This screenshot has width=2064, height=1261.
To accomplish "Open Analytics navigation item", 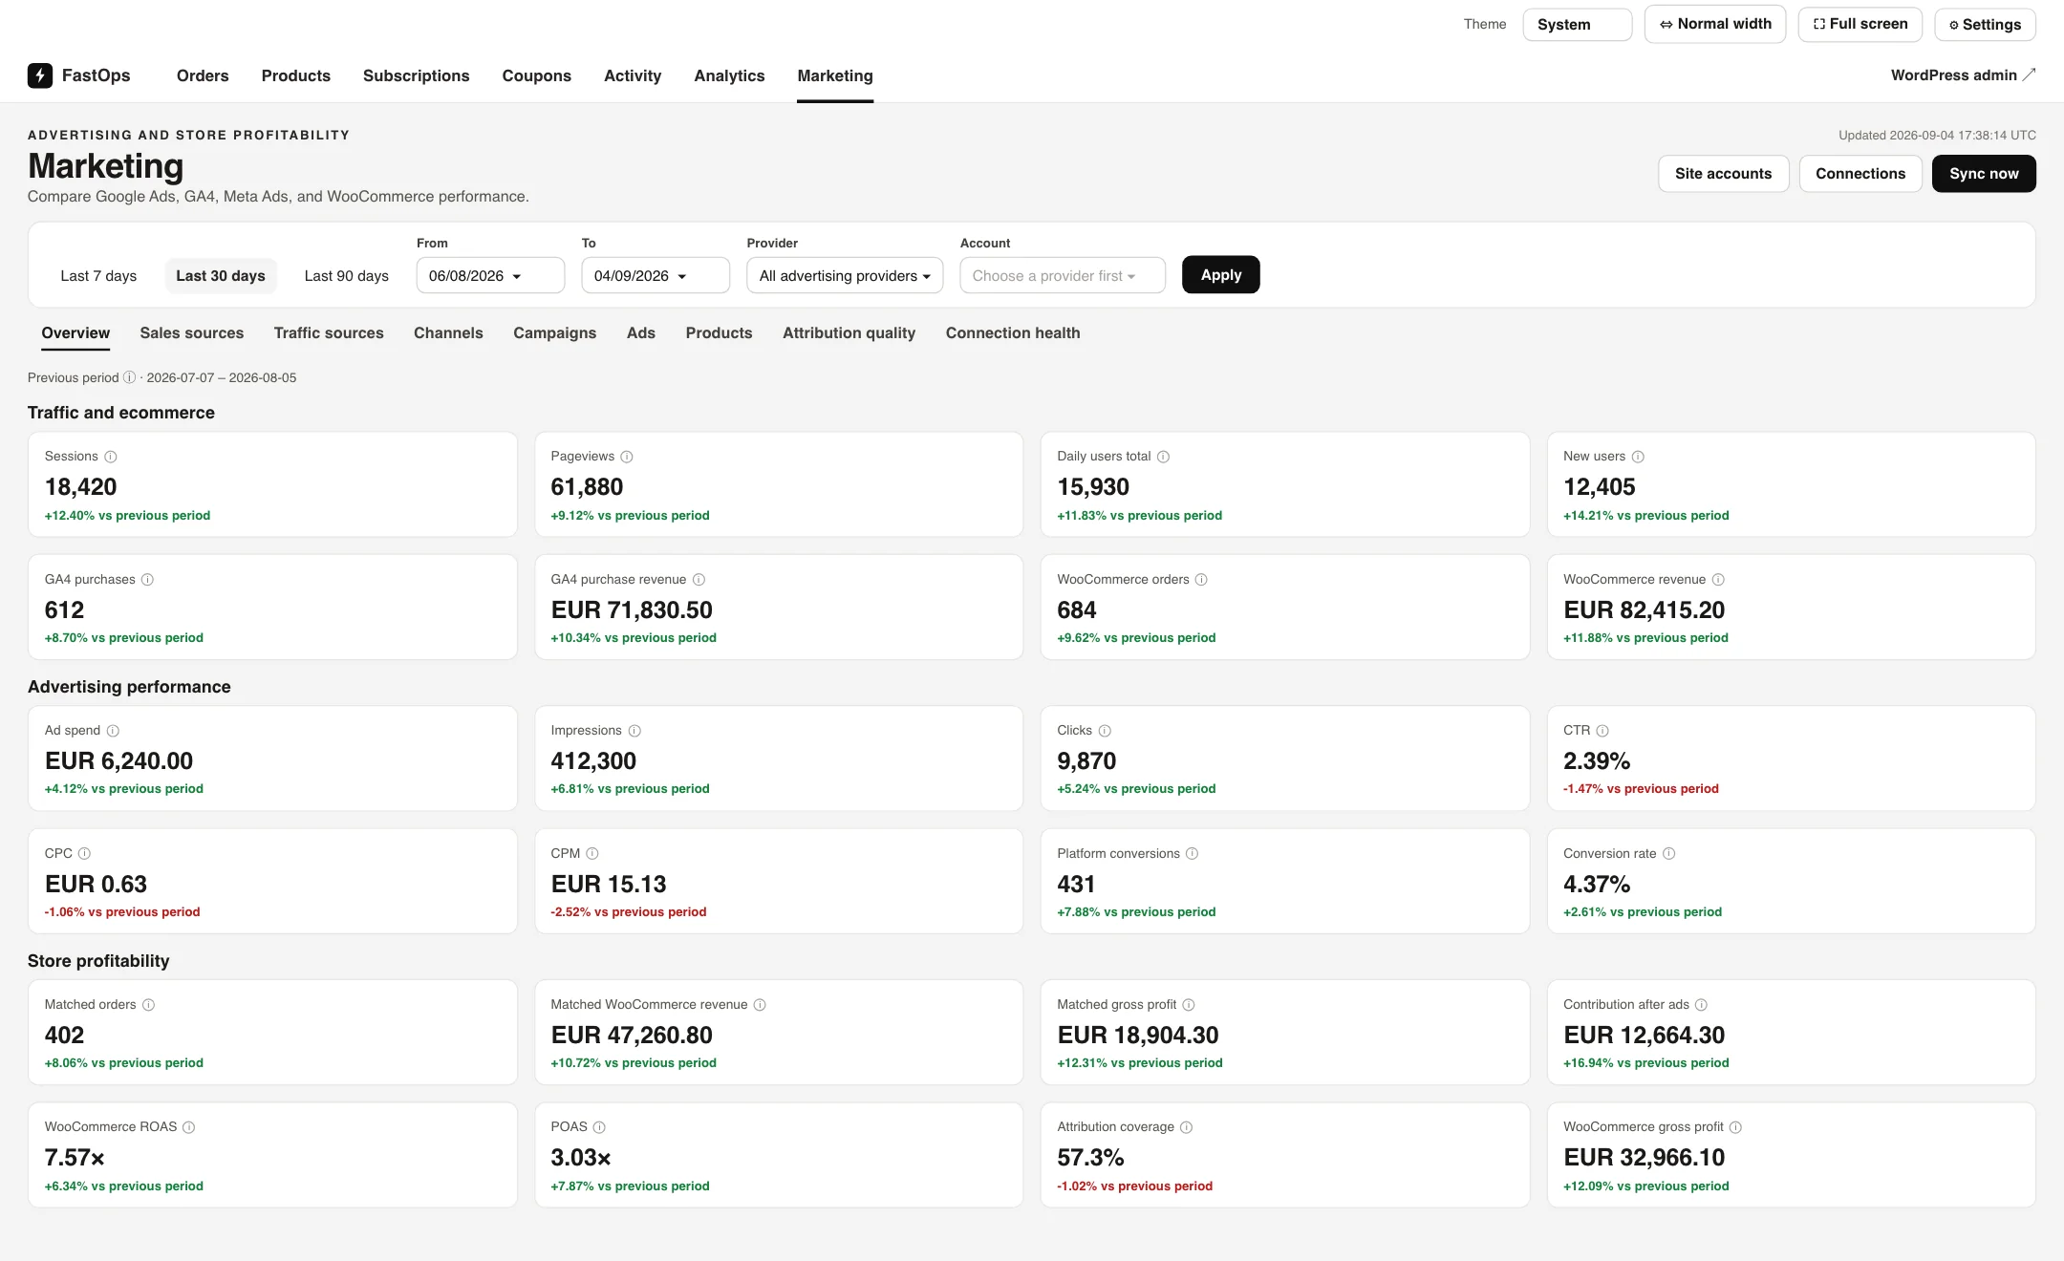I will pos(729,75).
